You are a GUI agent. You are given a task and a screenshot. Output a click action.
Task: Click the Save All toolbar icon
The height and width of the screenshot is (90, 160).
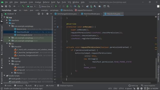(x=6, y=6)
